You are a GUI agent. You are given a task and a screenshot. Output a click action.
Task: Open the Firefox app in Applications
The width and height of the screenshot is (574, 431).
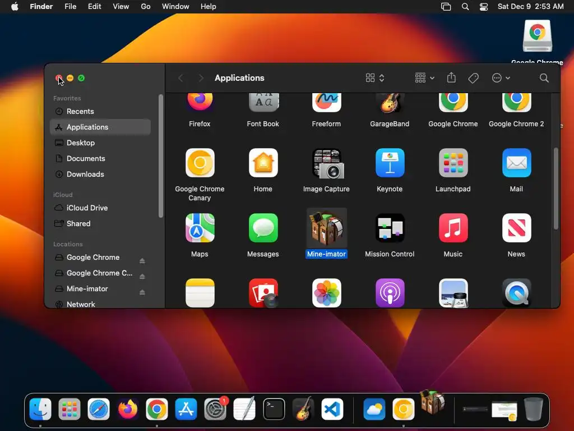coord(200,102)
